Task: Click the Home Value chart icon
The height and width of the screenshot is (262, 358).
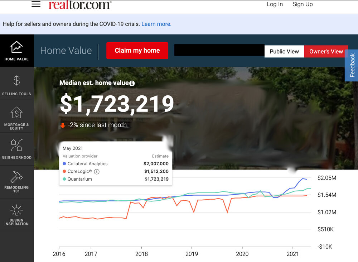Action: (16, 47)
